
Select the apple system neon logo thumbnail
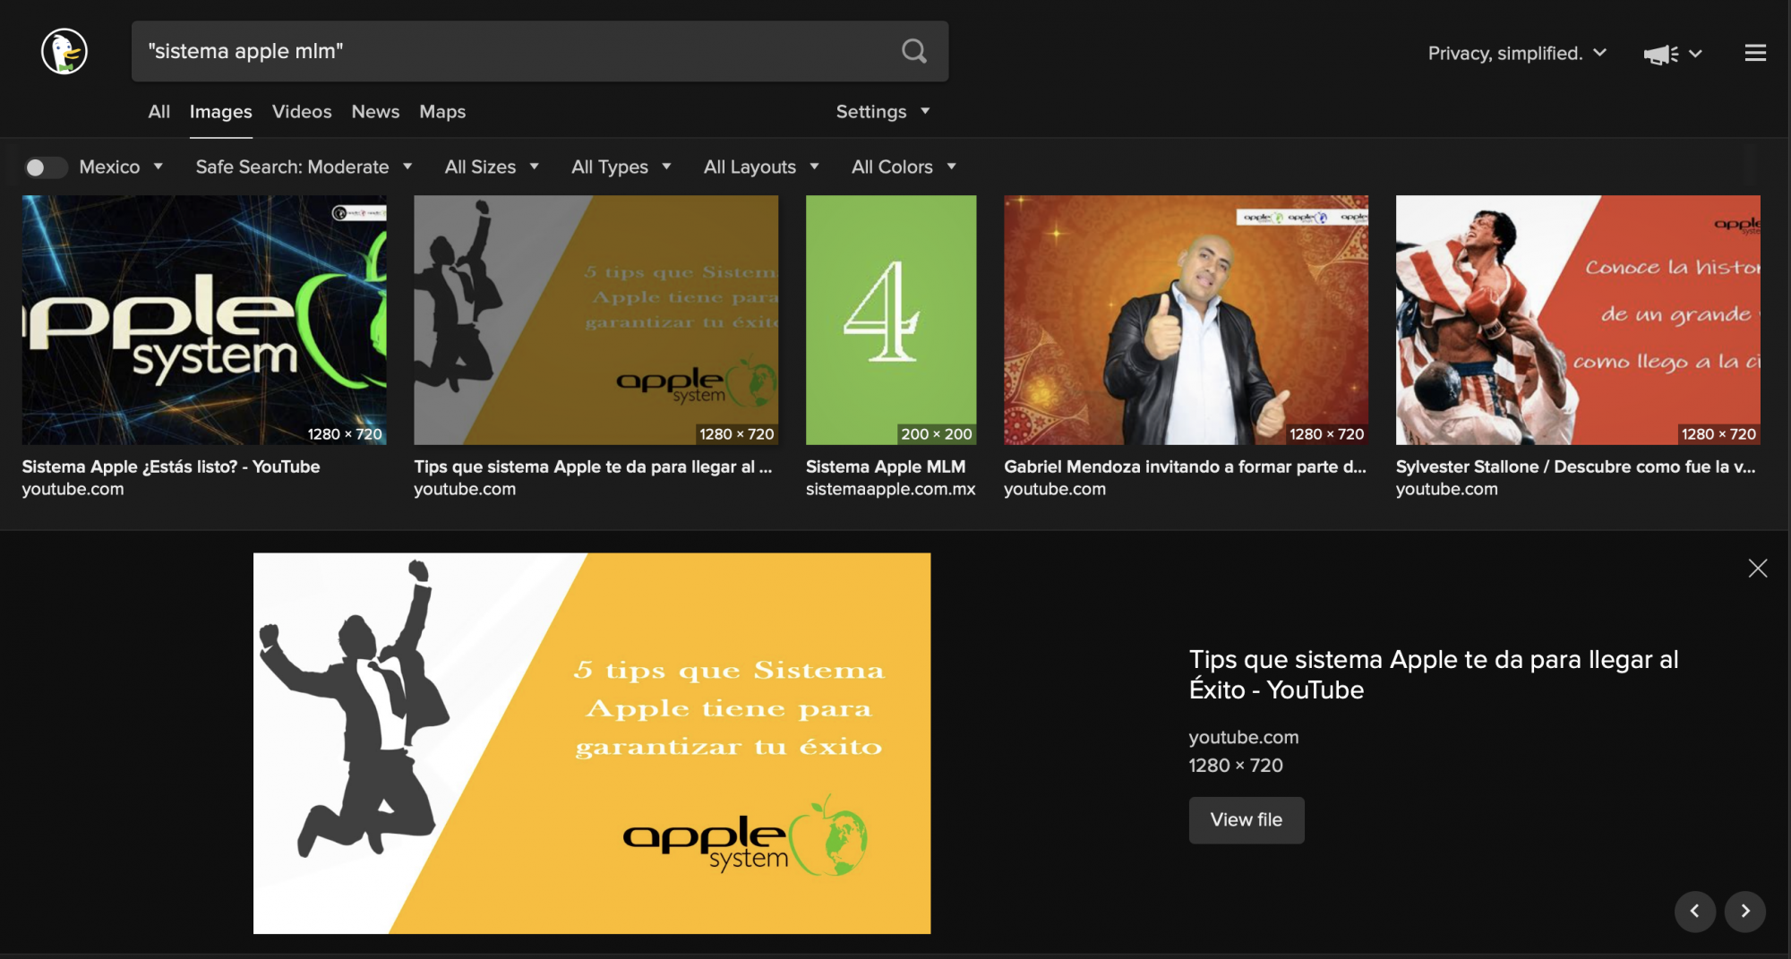[x=204, y=320]
